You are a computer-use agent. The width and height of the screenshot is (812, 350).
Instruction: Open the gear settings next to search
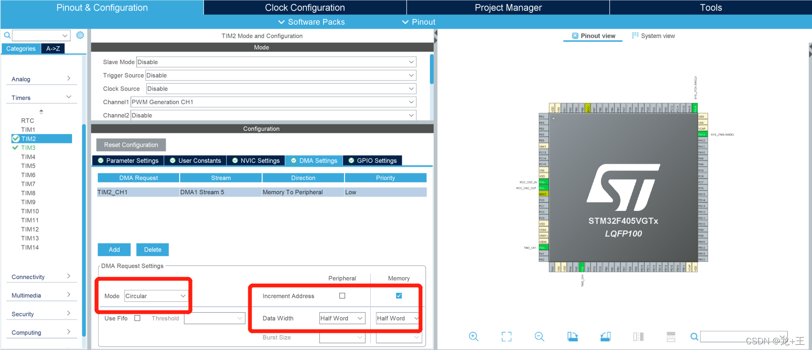[x=80, y=35]
